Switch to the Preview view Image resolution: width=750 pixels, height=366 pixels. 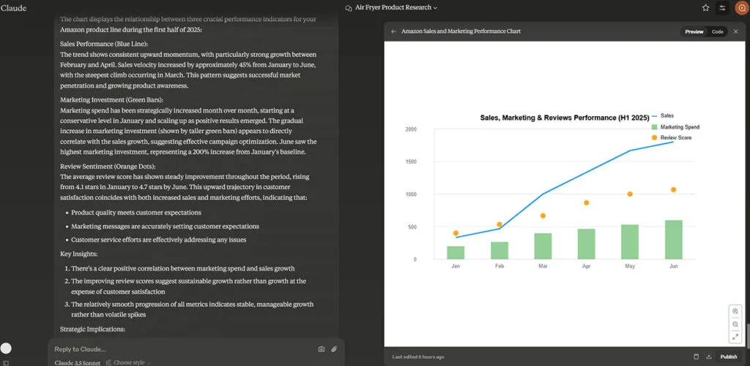pos(694,32)
